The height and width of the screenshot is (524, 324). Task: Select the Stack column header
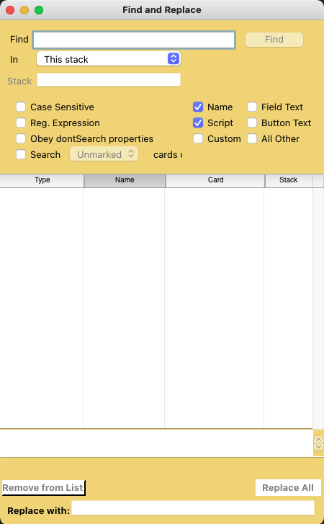(289, 180)
